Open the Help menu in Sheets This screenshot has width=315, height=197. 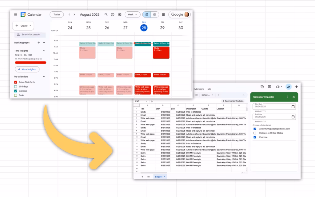(x=209, y=89)
